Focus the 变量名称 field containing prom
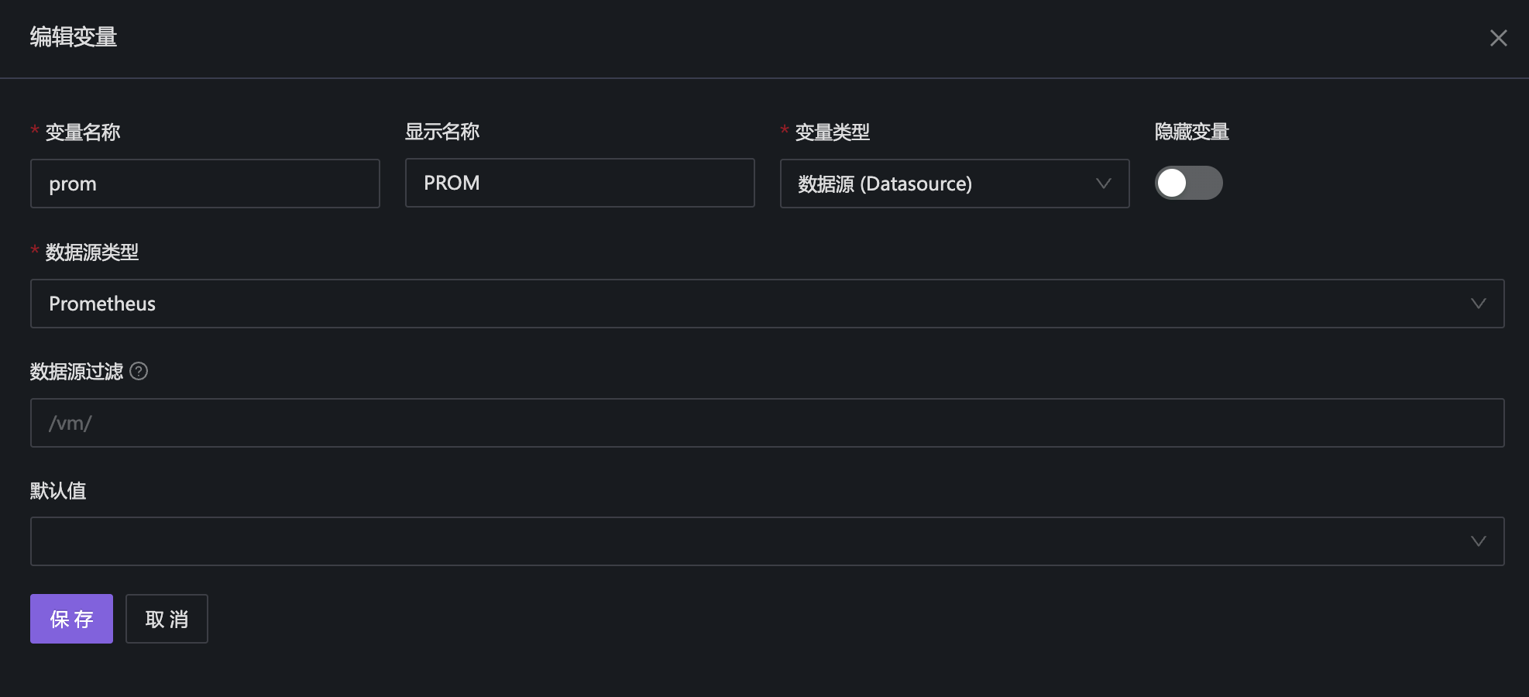The width and height of the screenshot is (1529, 697). coord(205,184)
